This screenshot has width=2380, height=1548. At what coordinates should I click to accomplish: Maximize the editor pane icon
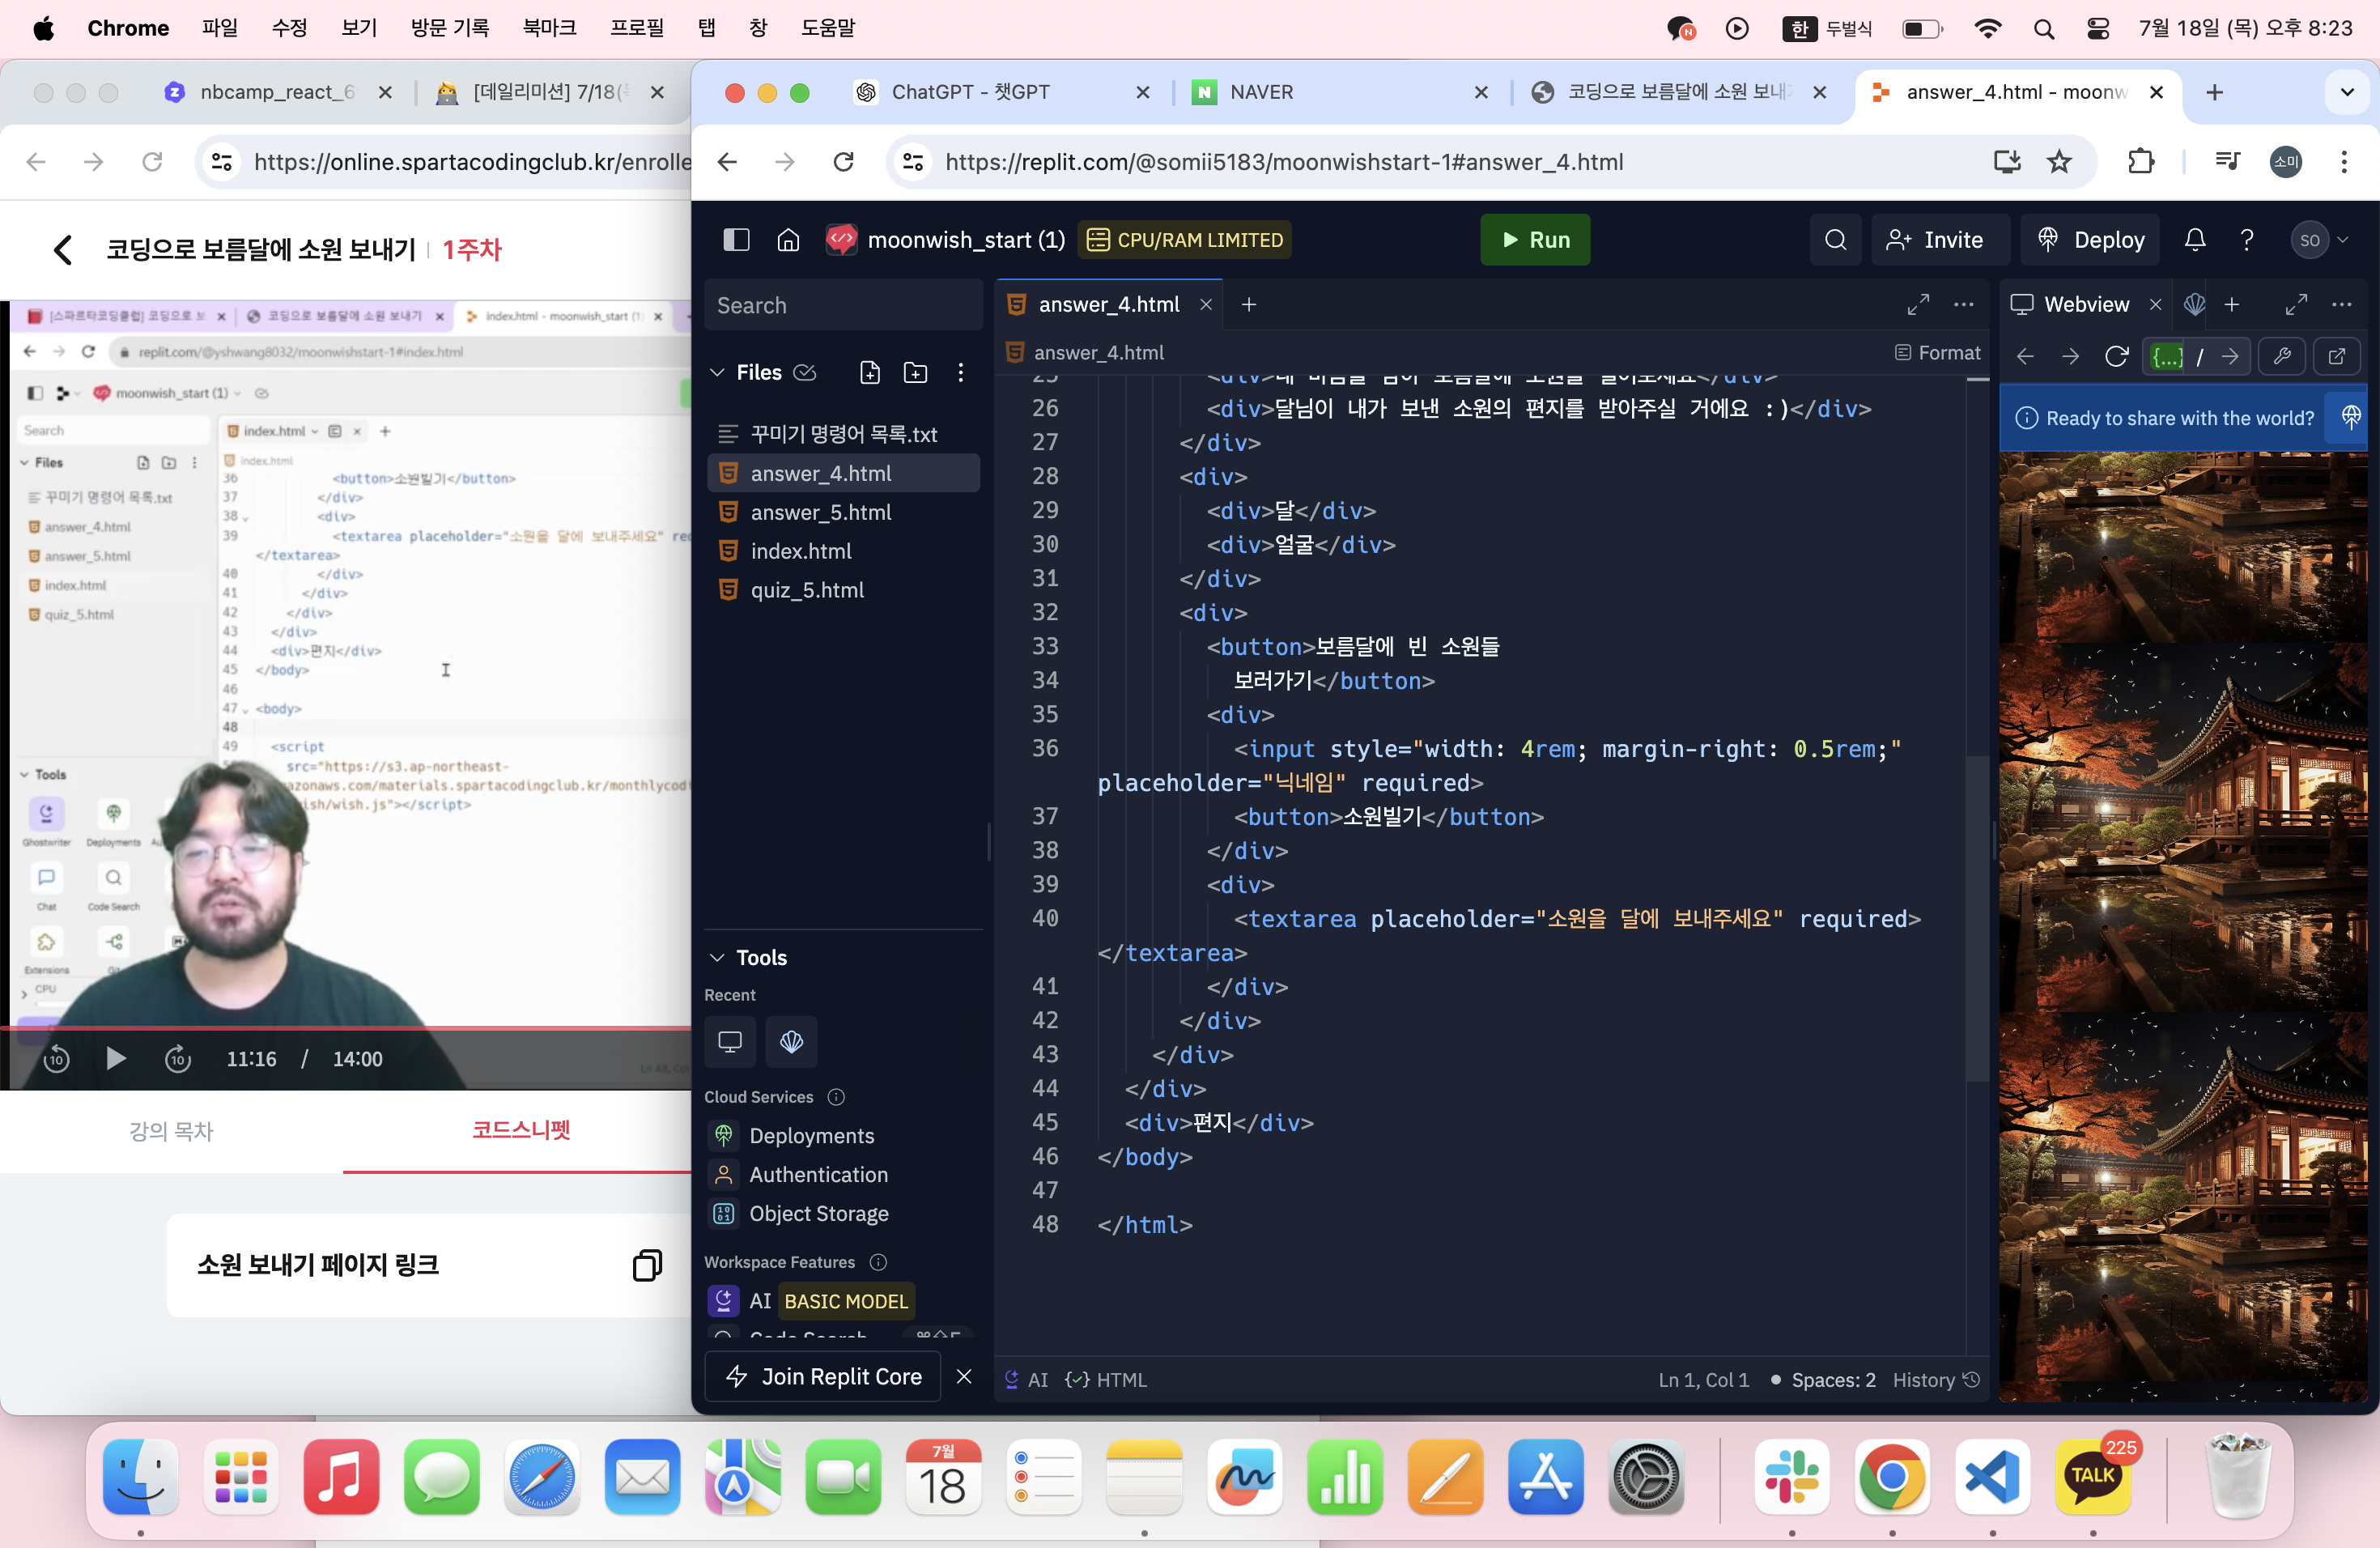1918,305
